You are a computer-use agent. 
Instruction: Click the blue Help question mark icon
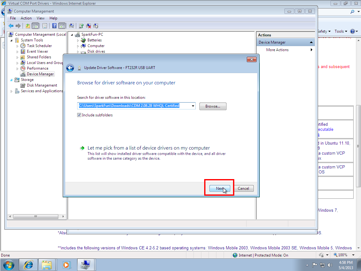(x=54, y=26)
